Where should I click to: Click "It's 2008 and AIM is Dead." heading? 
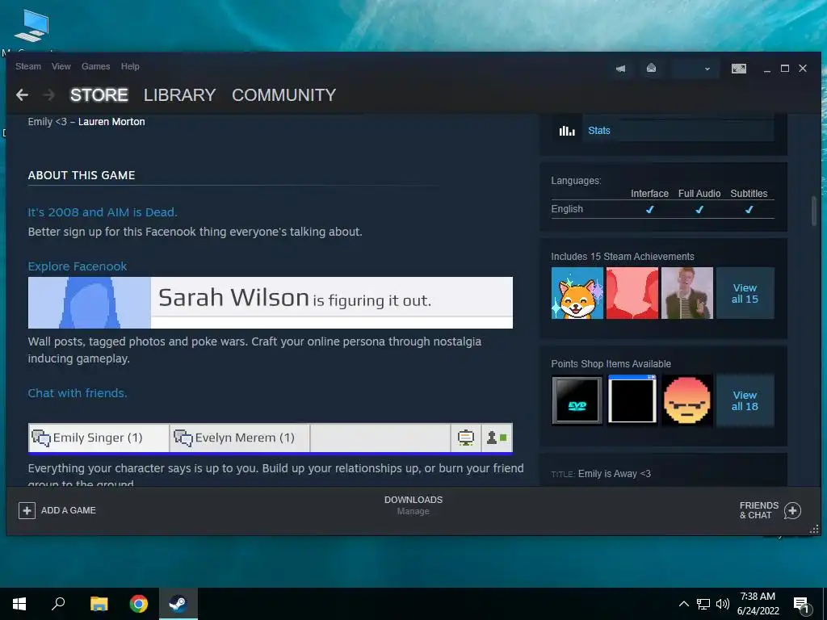(x=103, y=212)
